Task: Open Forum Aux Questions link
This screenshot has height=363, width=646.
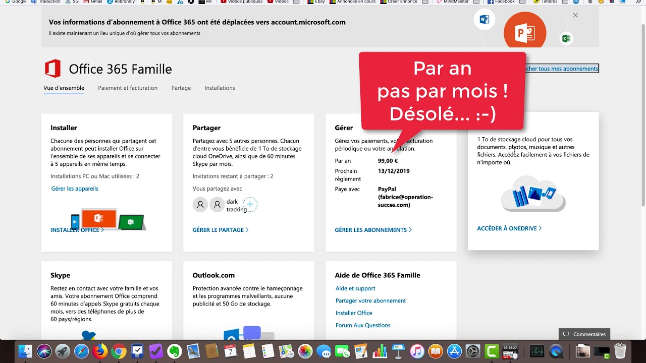Action: 363,325
